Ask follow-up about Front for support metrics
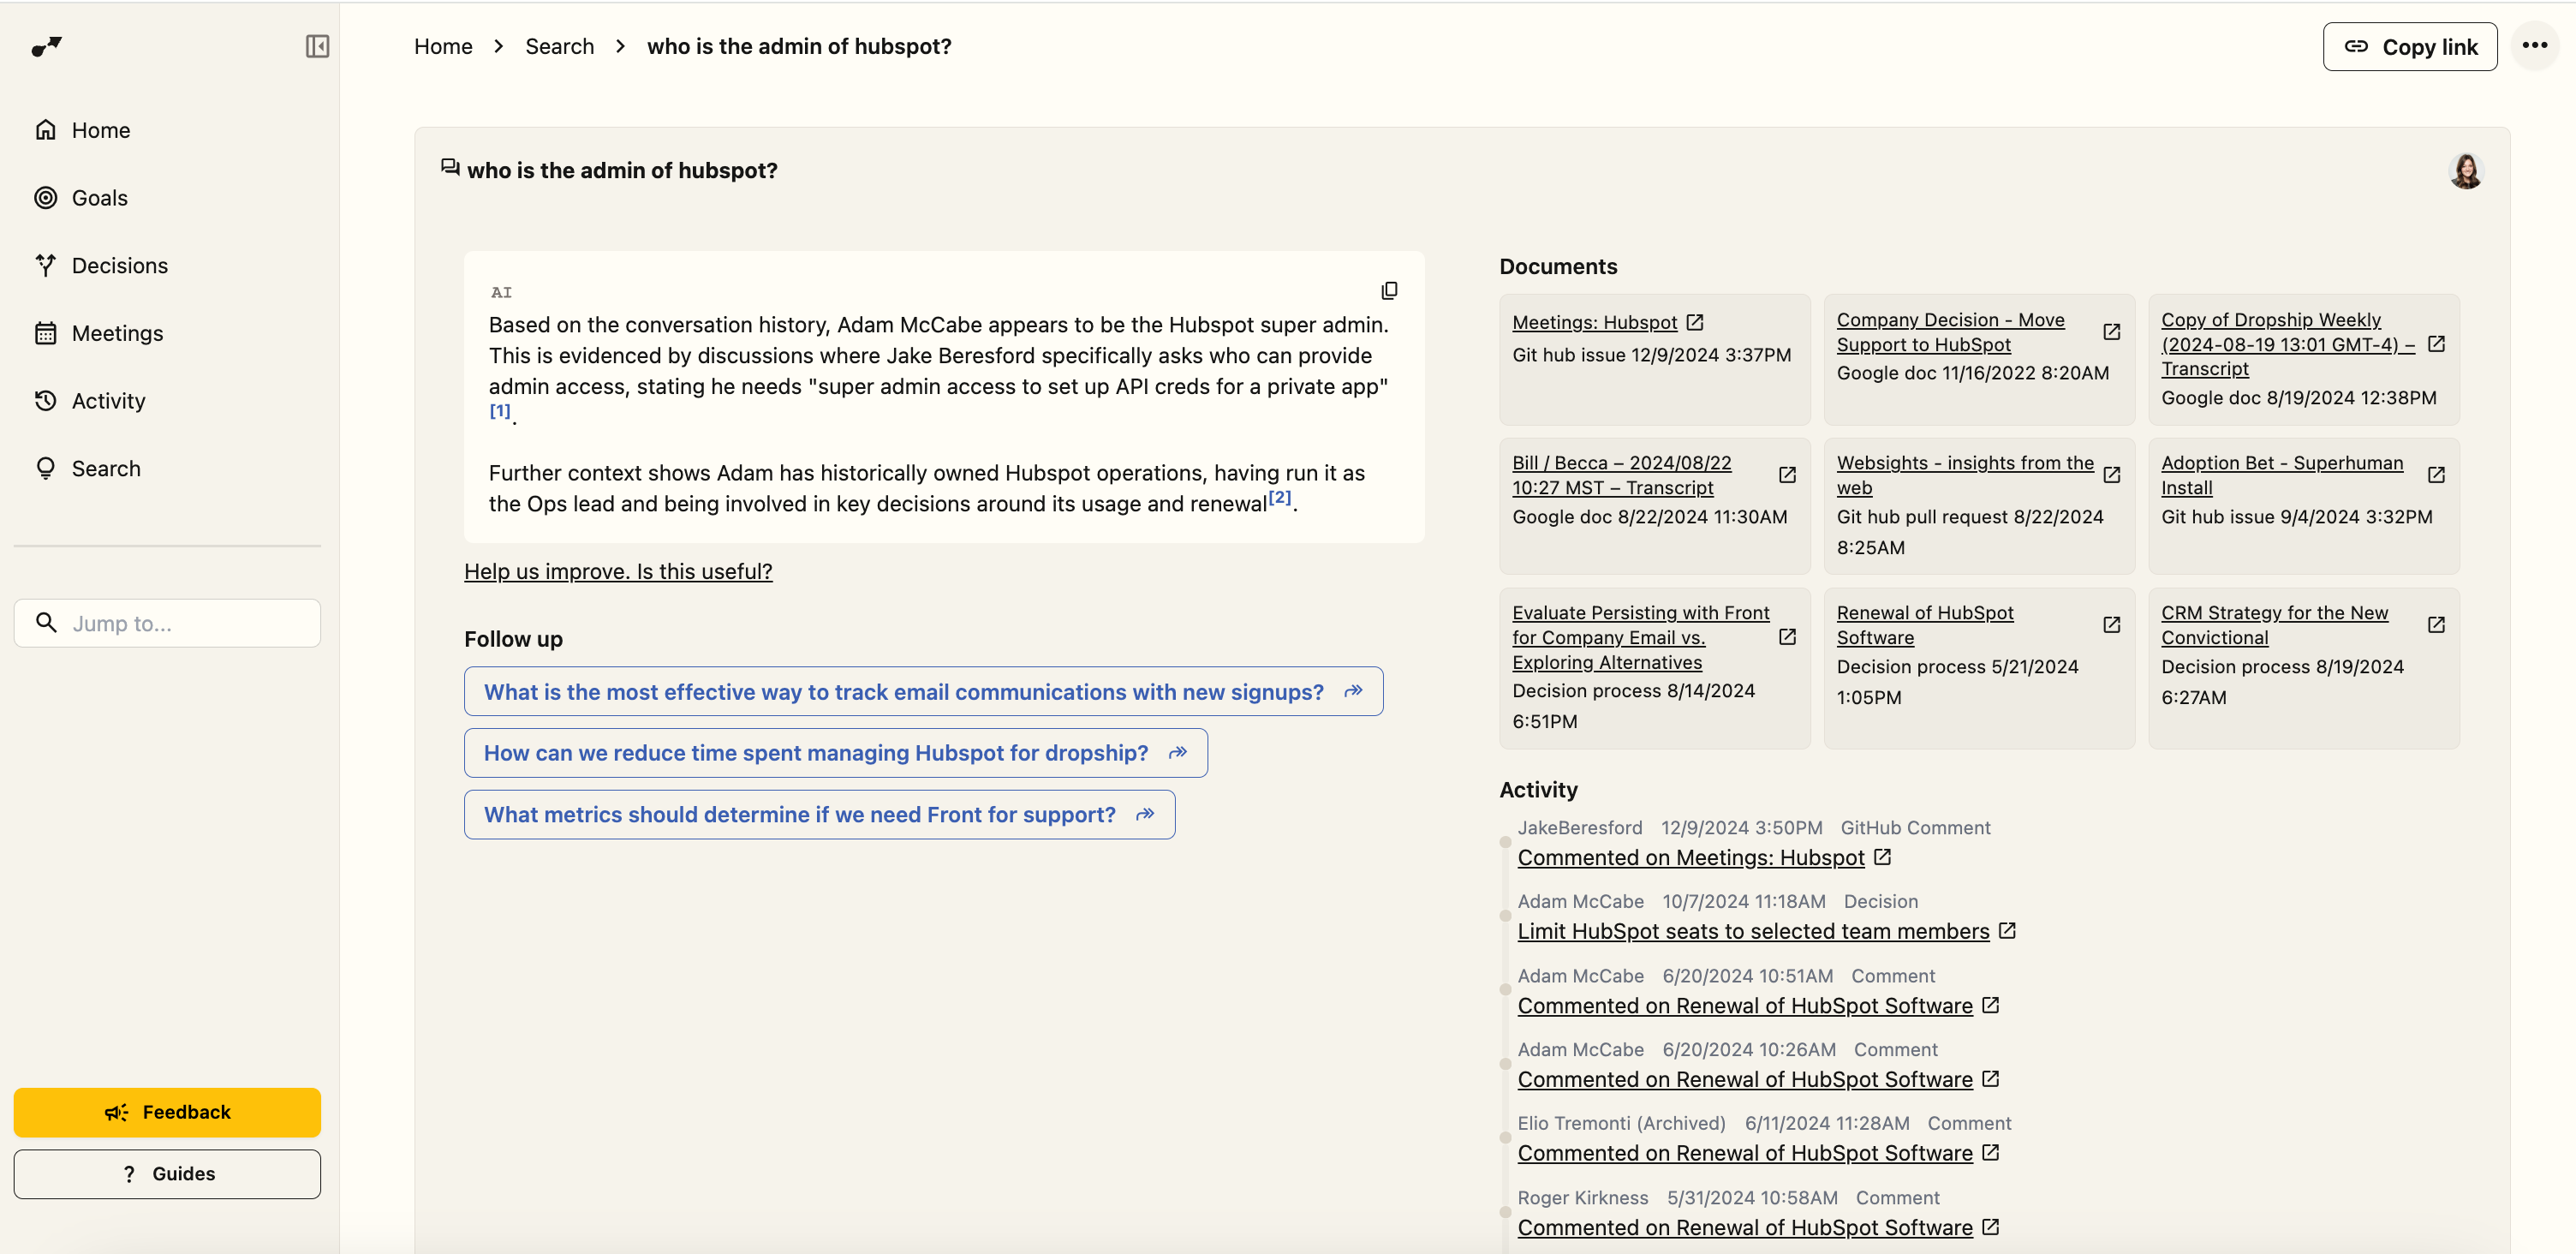 pyautogui.click(x=819, y=814)
